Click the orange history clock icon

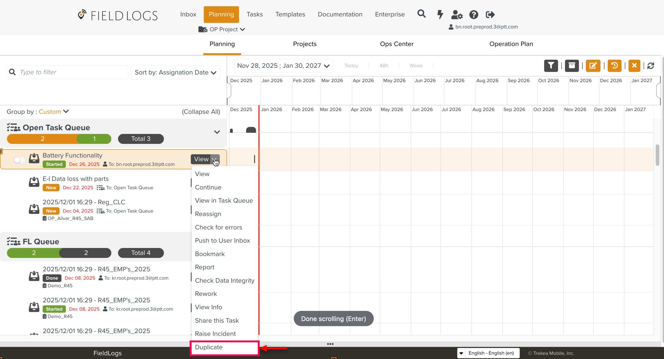tap(614, 65)
